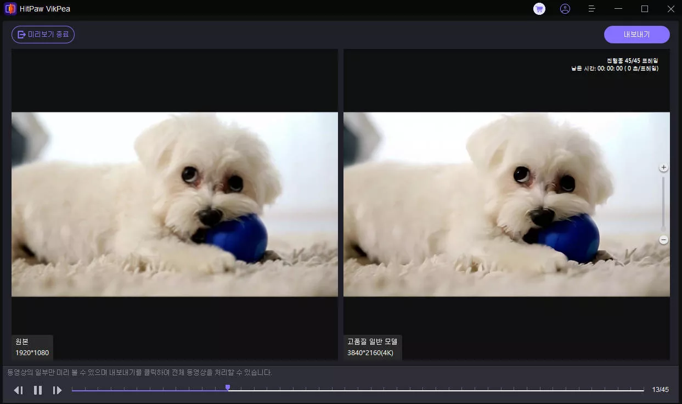Screen dimensions: 682x404
Task: Select the original video preview pane
Action: tap(174, 204)
